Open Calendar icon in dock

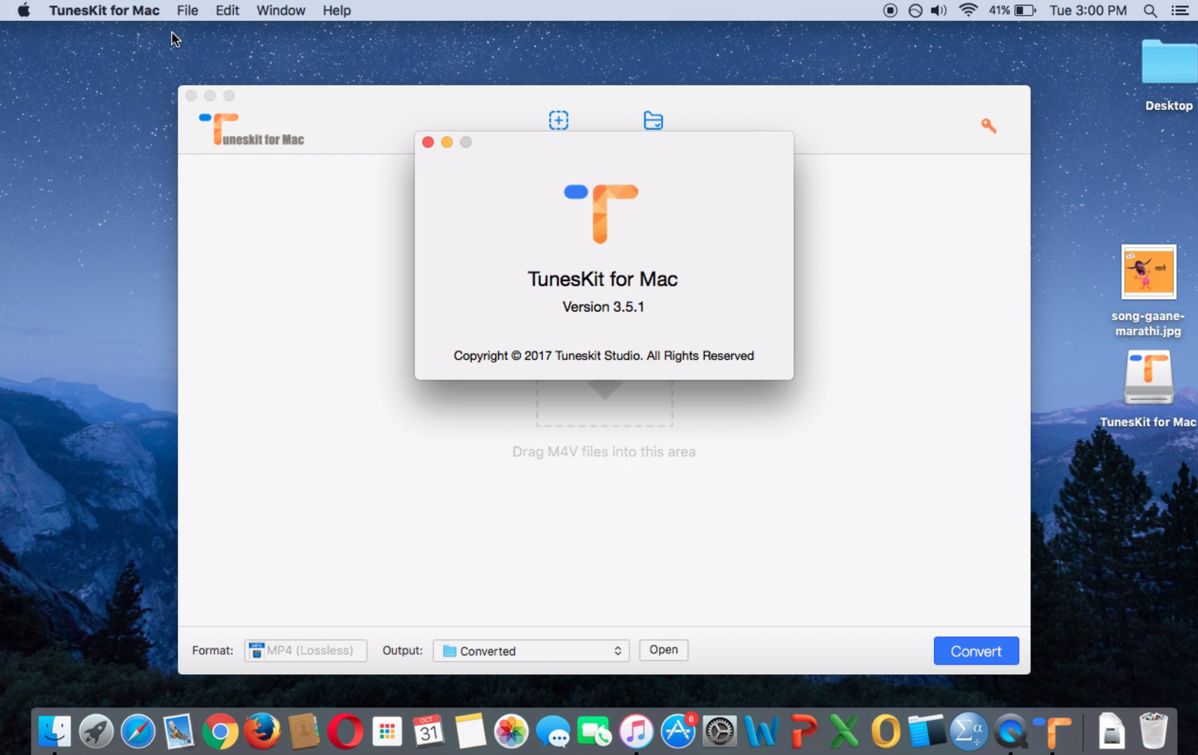tap(428, 731)
